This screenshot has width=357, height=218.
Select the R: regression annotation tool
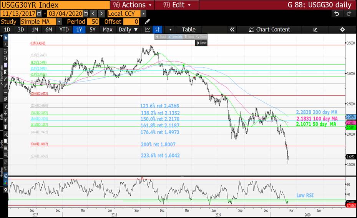point(5,72)
